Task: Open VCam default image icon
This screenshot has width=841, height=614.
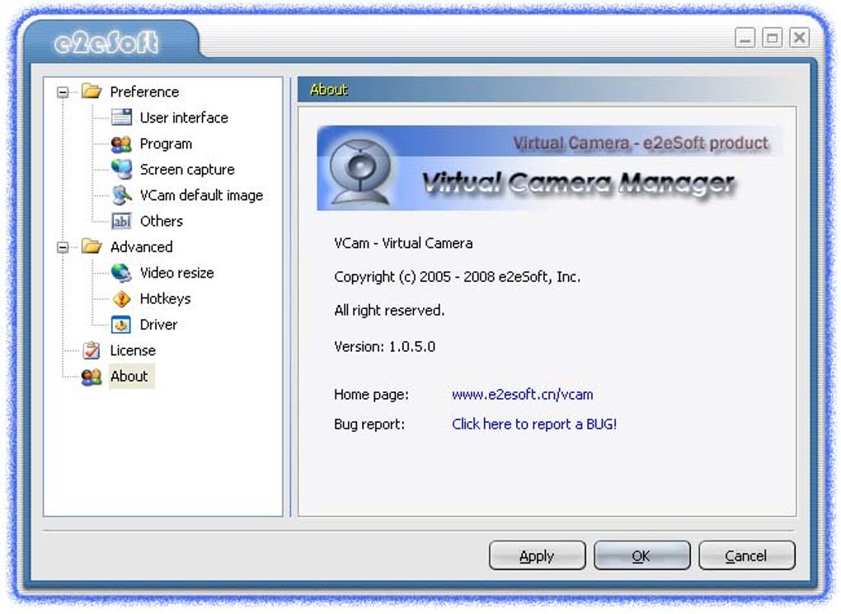Action: 121,195
